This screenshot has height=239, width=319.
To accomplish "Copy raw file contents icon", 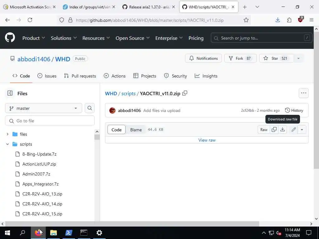I will 274,129.
